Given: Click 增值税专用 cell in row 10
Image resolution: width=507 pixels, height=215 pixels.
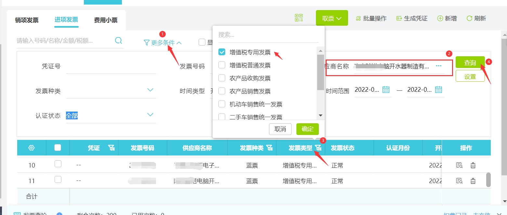Looking at the screenshot, I should point(300,165).
